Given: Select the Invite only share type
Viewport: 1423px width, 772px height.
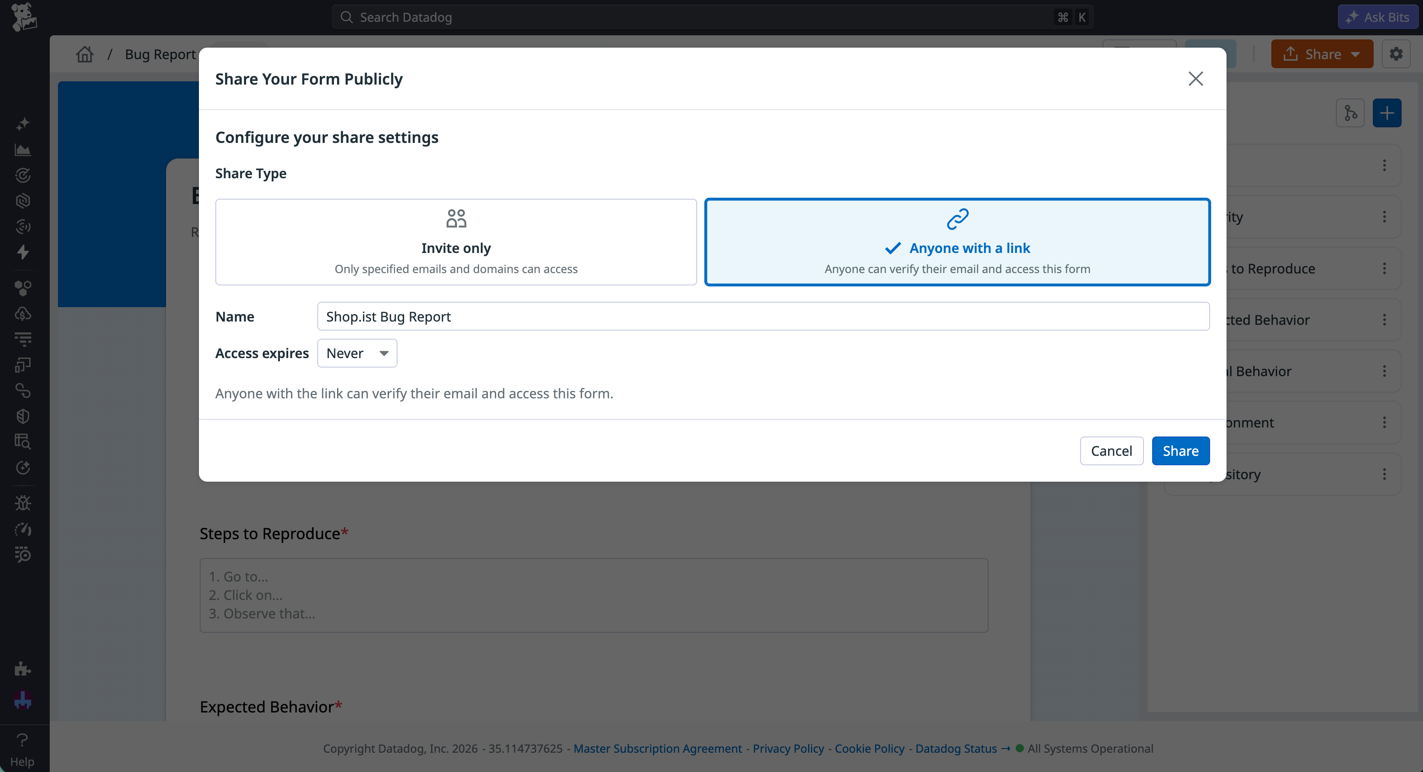Looking at the screenshot, I should click(x=456, y=242).
